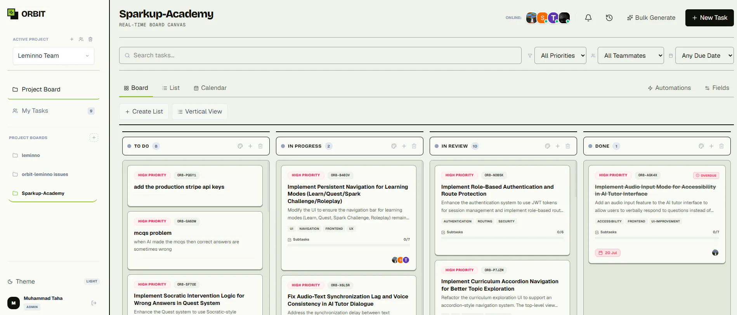Viewport: 737px width, 315px height.
Task: Open project members icon in Active Project header
Action: point(81,39)
